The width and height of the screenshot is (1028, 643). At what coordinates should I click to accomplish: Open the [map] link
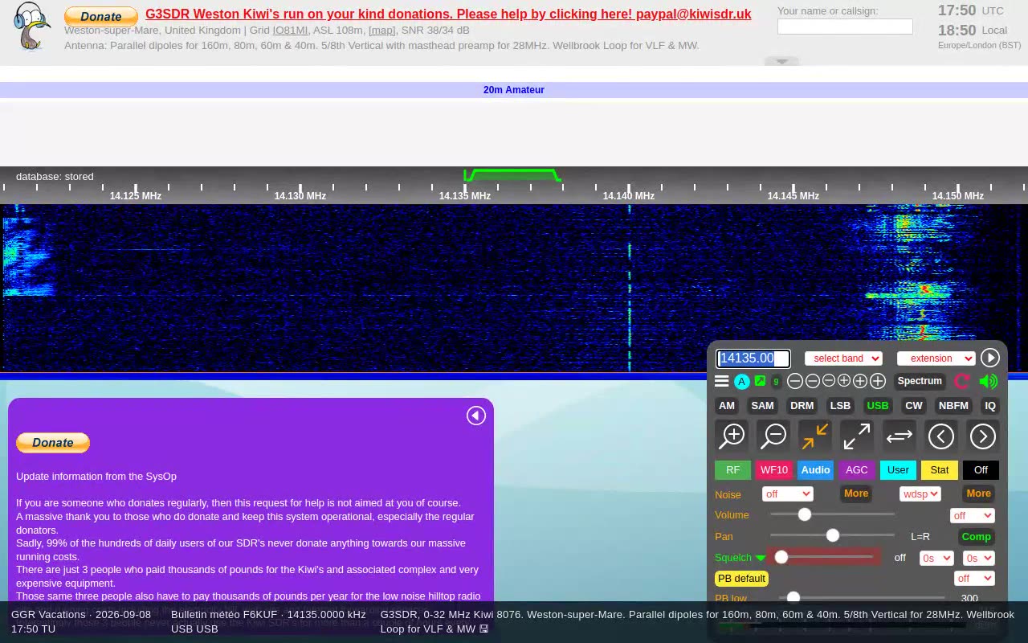point(382,31)
